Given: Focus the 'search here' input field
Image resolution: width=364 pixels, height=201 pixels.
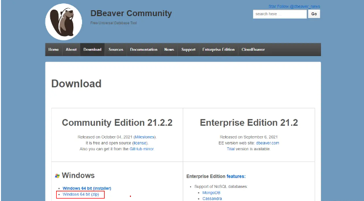Looking at the screenshot, I should (x=280, y=14).
